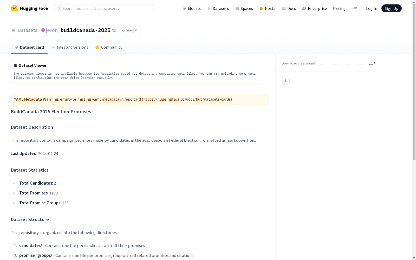Switch to the Community tab

(109, 47)
